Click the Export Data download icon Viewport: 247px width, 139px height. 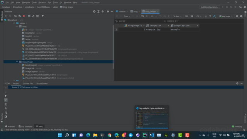(206, 16)
